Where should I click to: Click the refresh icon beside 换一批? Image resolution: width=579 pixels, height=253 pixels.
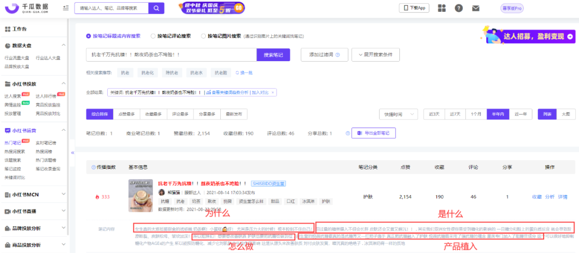coord(237,73)
